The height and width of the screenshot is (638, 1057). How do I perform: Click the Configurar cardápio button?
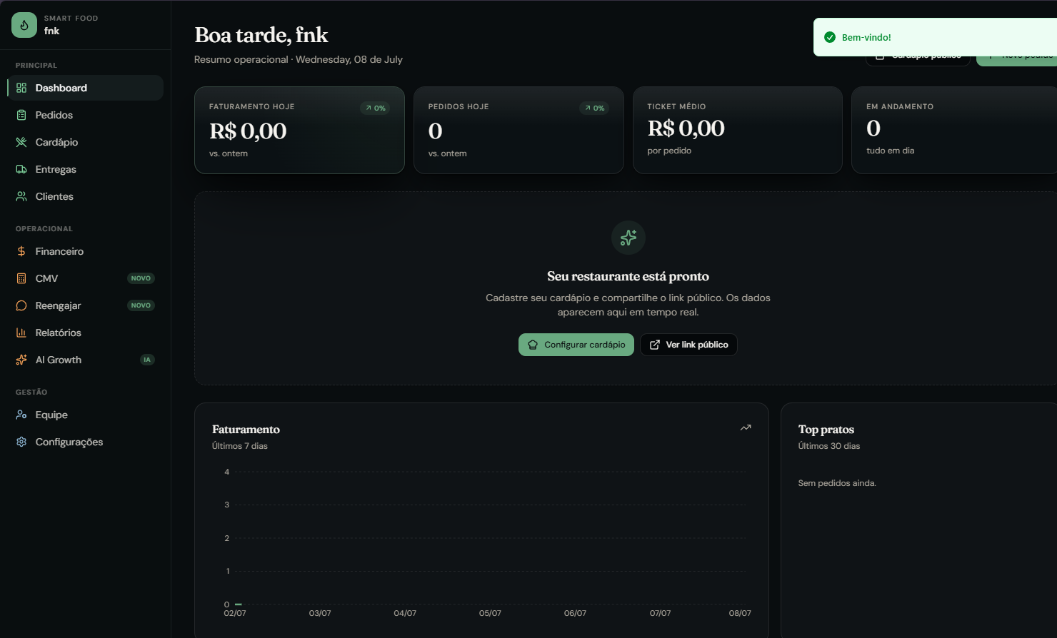[x=576, y=345]
